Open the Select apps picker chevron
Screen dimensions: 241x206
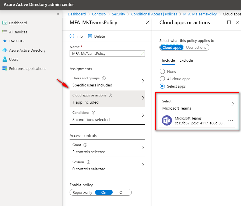tap(233, 104)
